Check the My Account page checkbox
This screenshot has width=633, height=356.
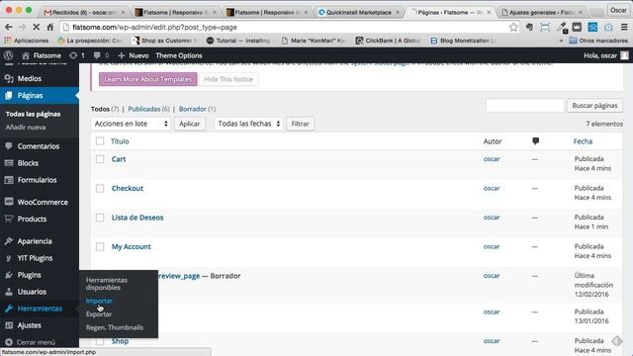coord(100,246)
